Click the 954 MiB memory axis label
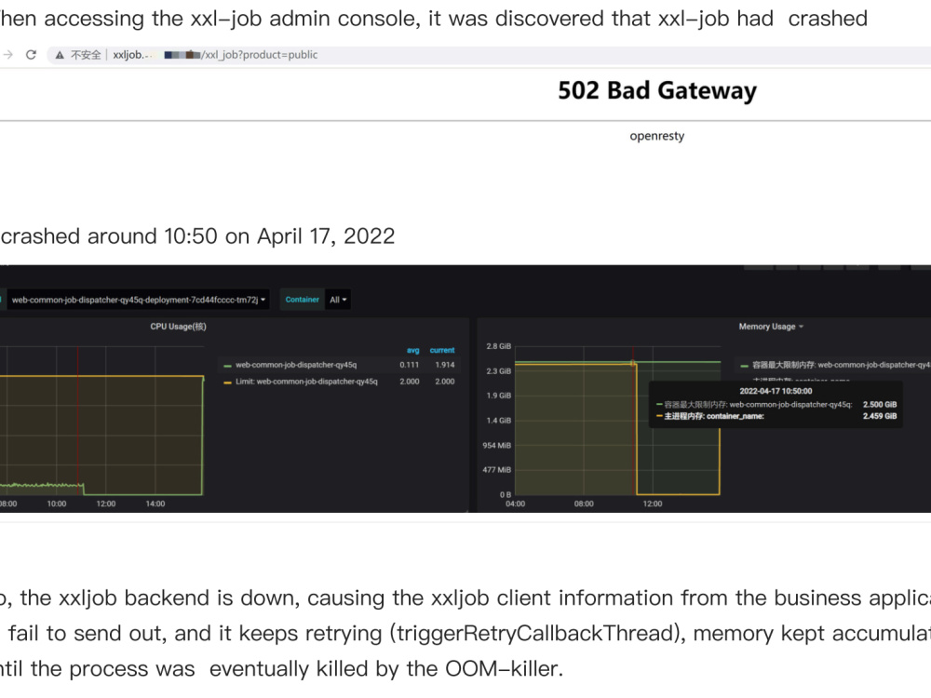This screenshot has width=931, height=698. (496, 445)
